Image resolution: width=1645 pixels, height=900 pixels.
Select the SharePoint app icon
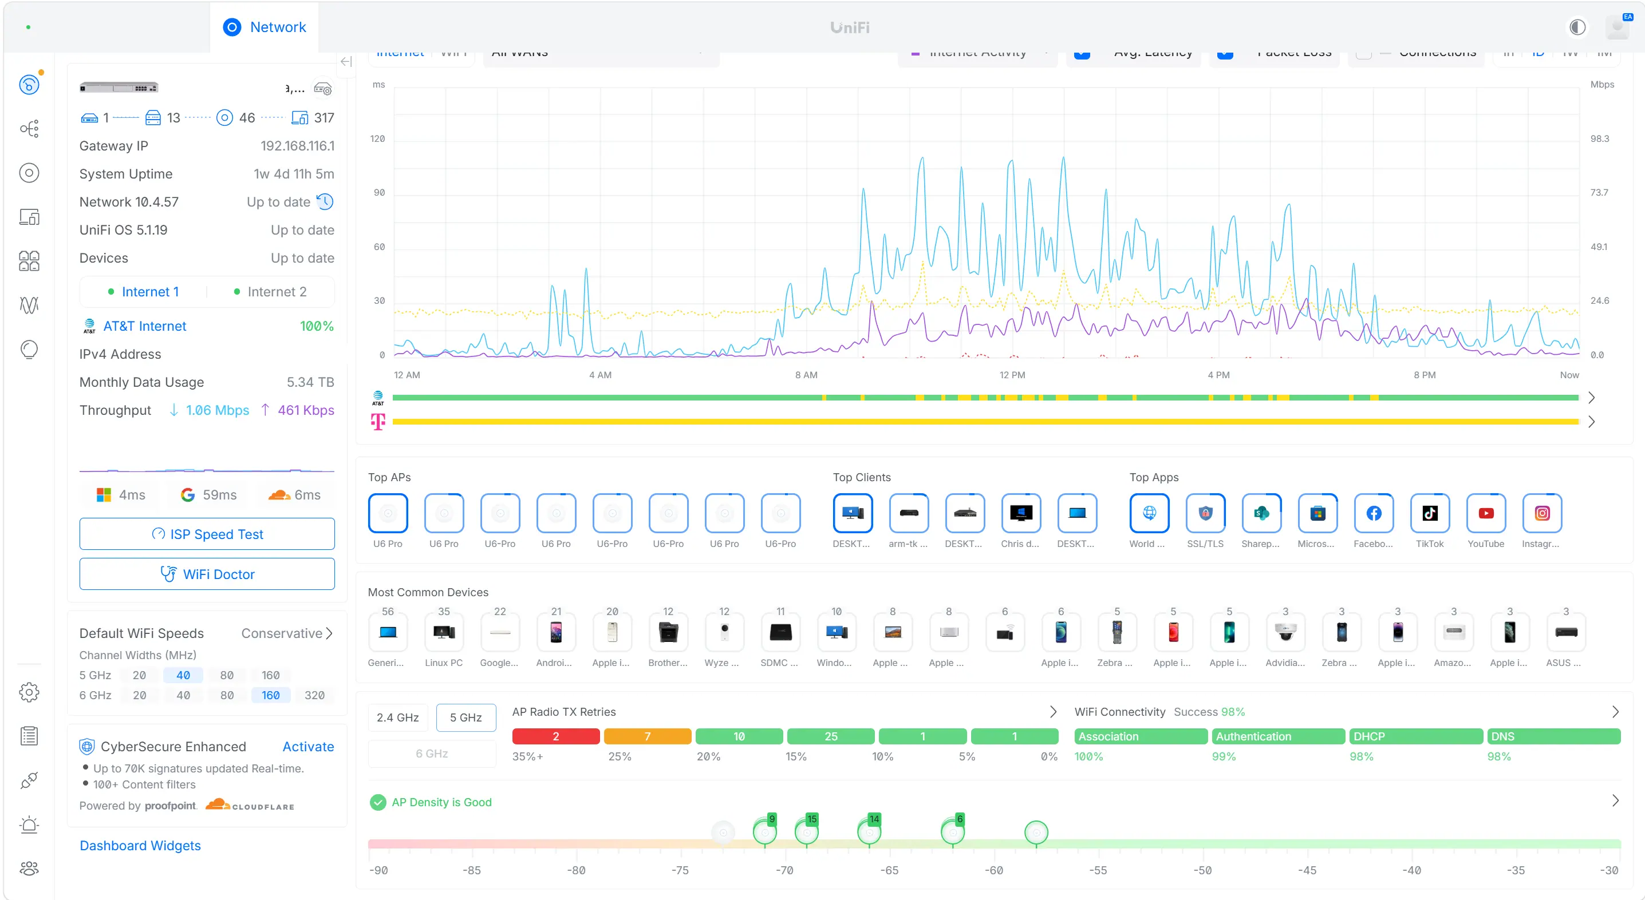pyautogui.click(x=1261, y=513)
